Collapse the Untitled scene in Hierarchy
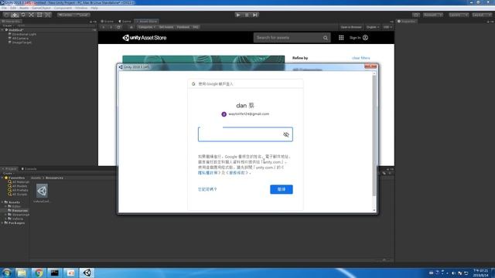 (x=3, y=30)
